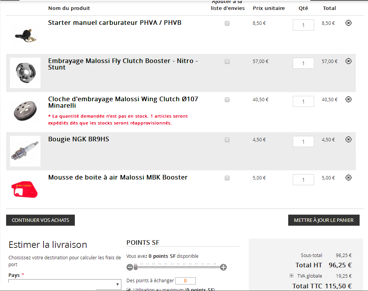Expand TVA globale details icon
The height and width of the screenshot is (291, 368).
coord(292,275)
